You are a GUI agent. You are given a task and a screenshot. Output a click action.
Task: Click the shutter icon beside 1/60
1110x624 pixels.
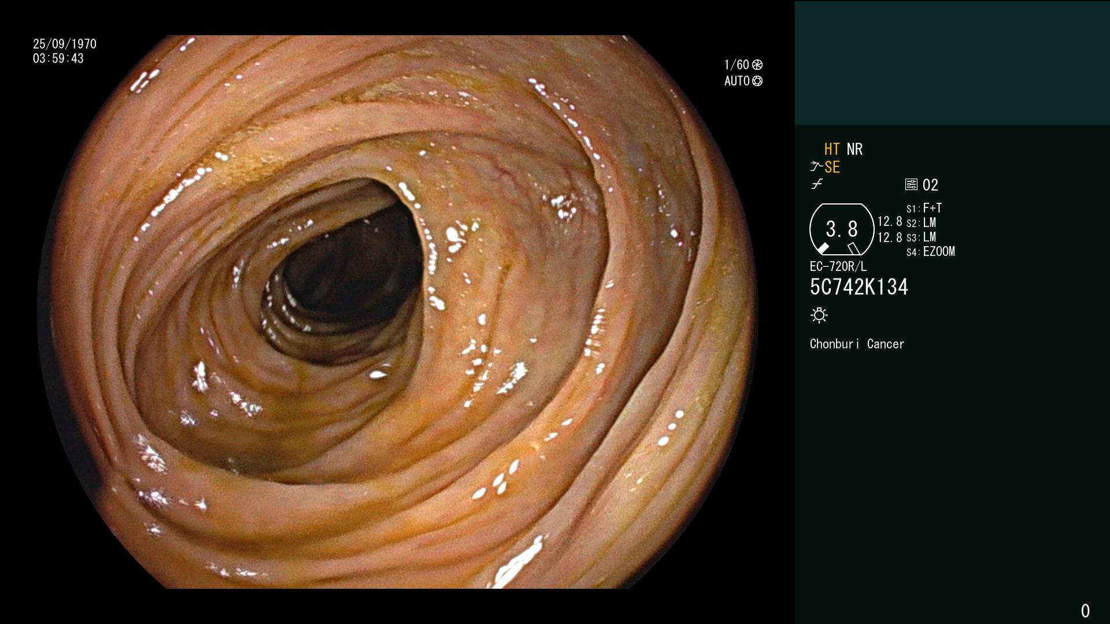tap(757, 65)
